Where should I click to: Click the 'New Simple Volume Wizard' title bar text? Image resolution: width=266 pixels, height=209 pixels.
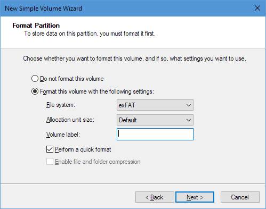[x=43, y=9]
